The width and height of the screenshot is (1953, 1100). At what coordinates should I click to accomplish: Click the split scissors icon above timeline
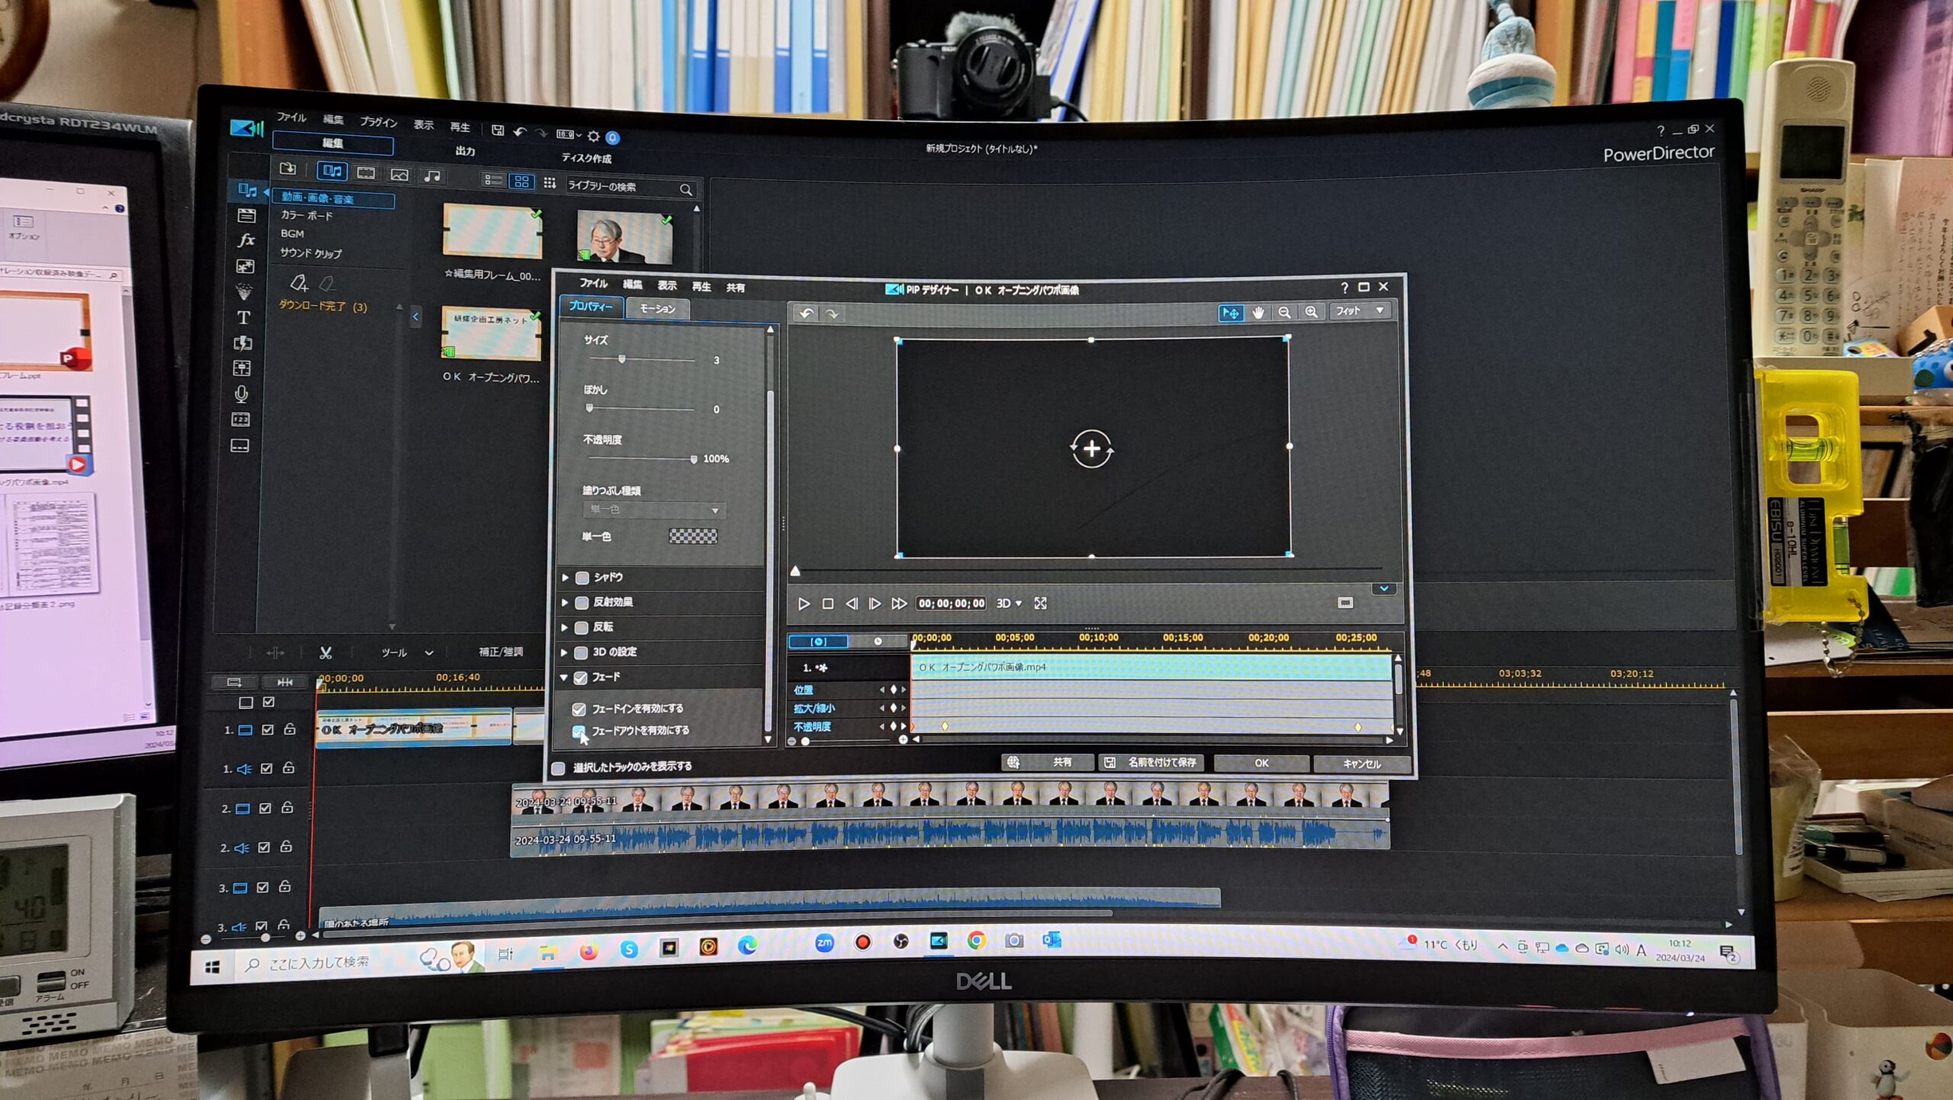(326, 653)
